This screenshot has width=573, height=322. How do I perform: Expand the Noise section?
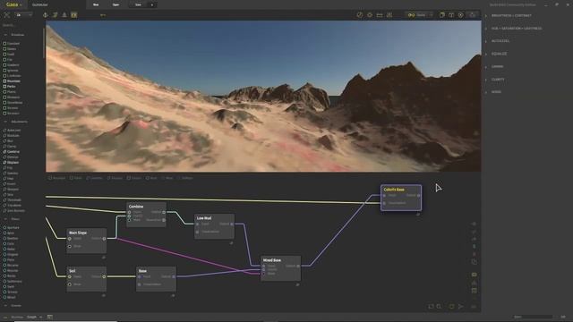pyautogui.click(x=496, y=92)
